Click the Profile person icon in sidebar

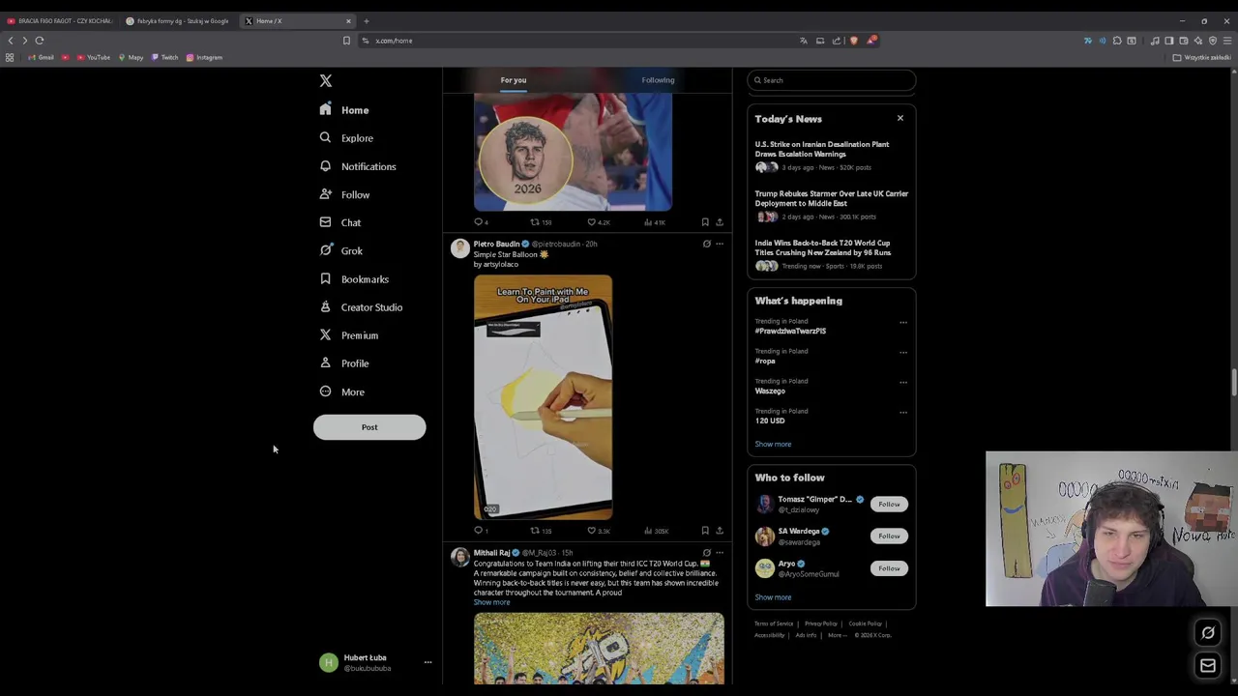point(325,362)
